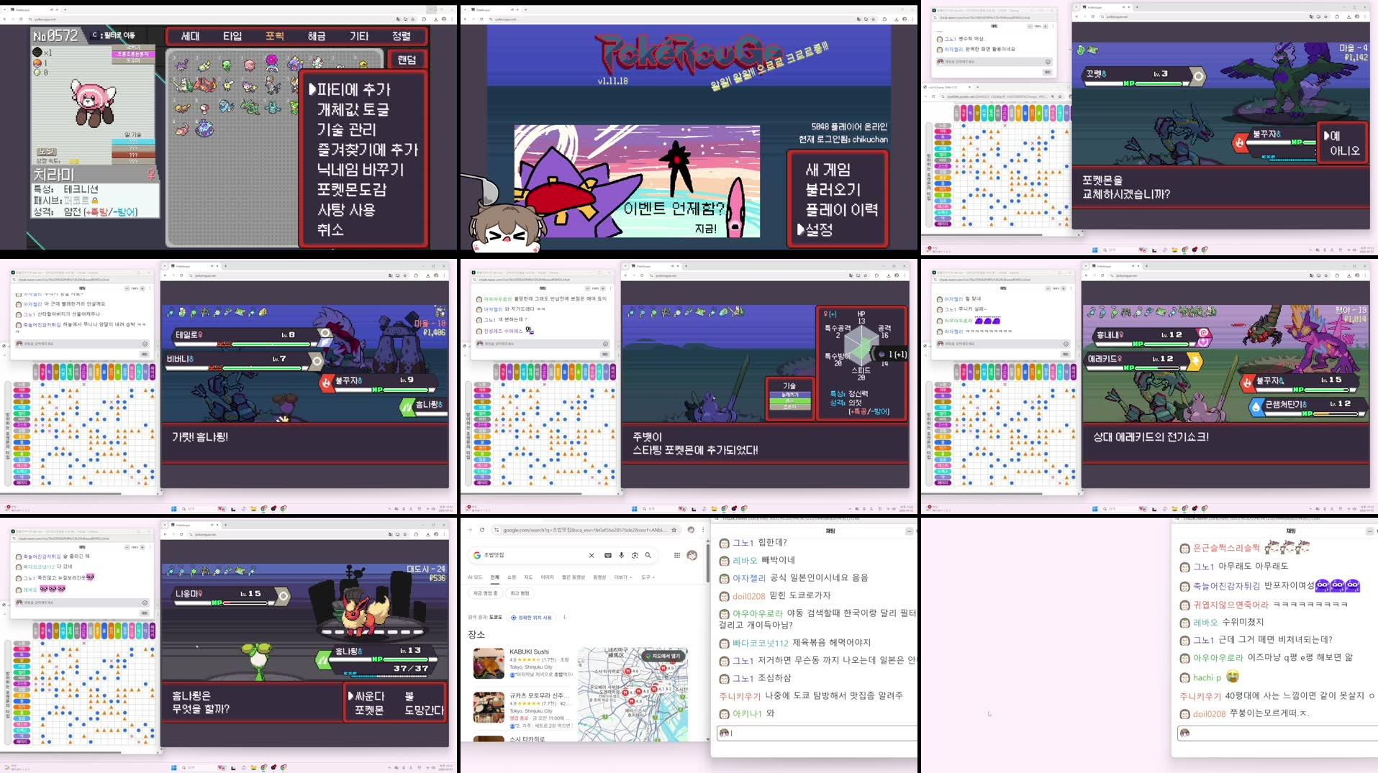This screenshot has width=1378, height=773.
Task: Click '취소' to close the starter menu
Action: click(x=330, y=230)
